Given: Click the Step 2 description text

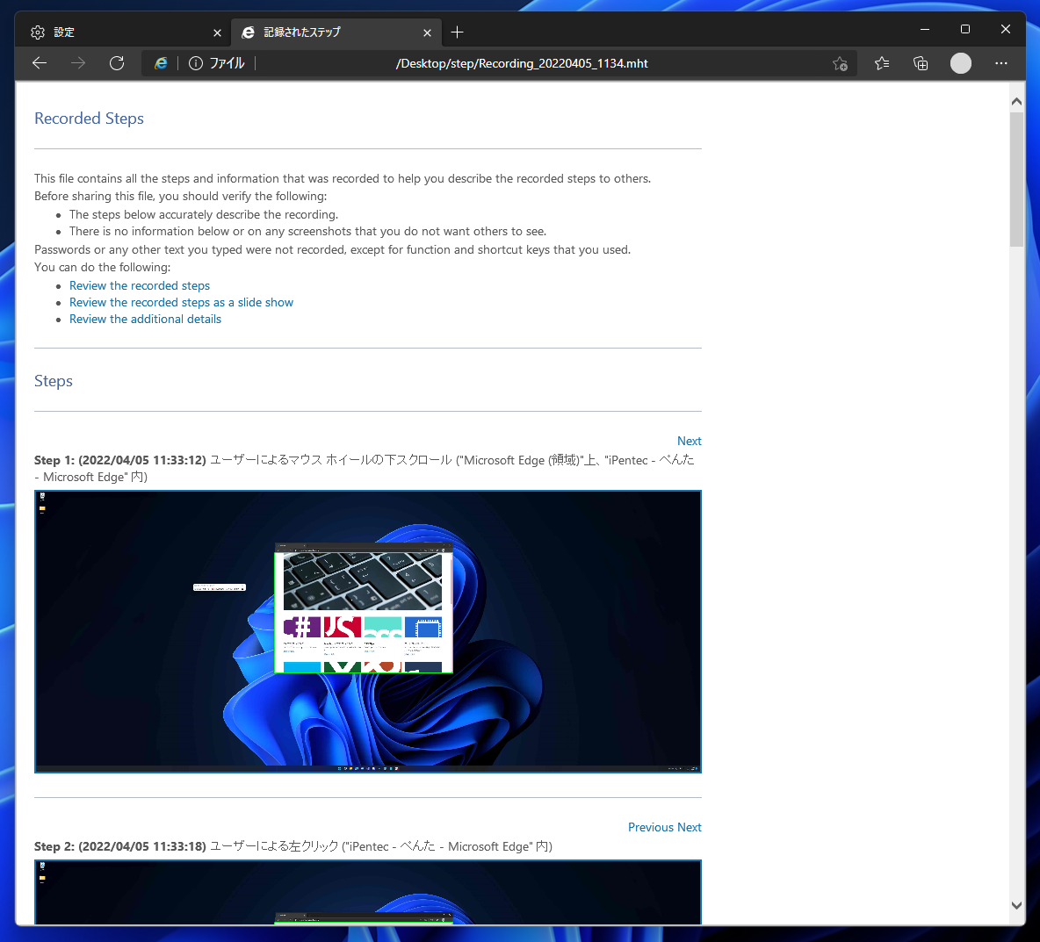Looking at the screenshot, I should [x=380, y=846].
